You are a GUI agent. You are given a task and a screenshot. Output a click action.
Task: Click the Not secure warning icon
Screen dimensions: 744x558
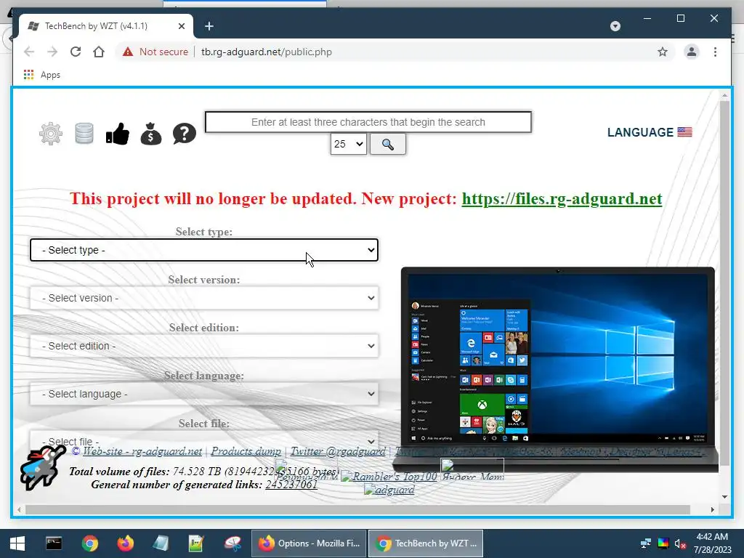click(128, 52)
